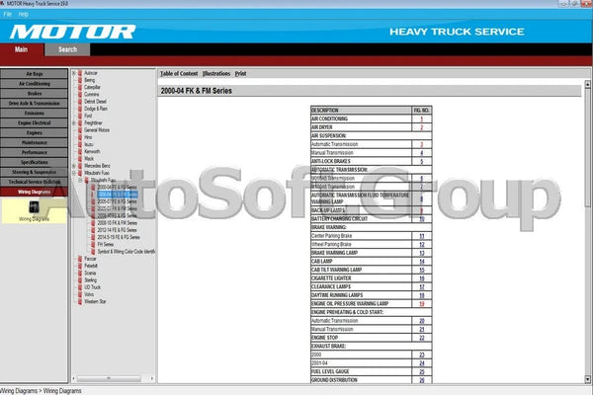Click the Illustrations link
Image resolution: width=593 pixels, height=395 pixels.
(x=216, y=73)
